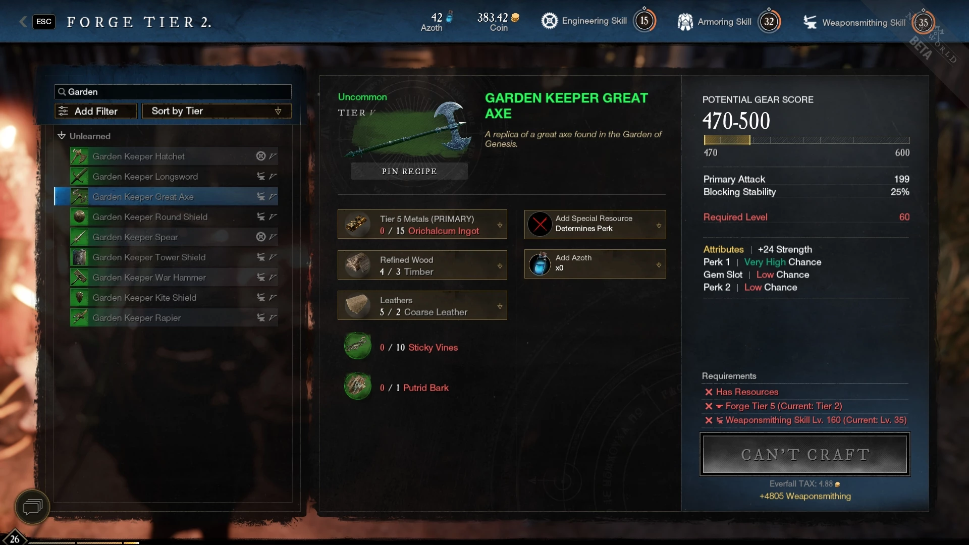Click the Garden search input field
Screen dimensions: 969x545
pyautogui.click(x=173, y=92)
